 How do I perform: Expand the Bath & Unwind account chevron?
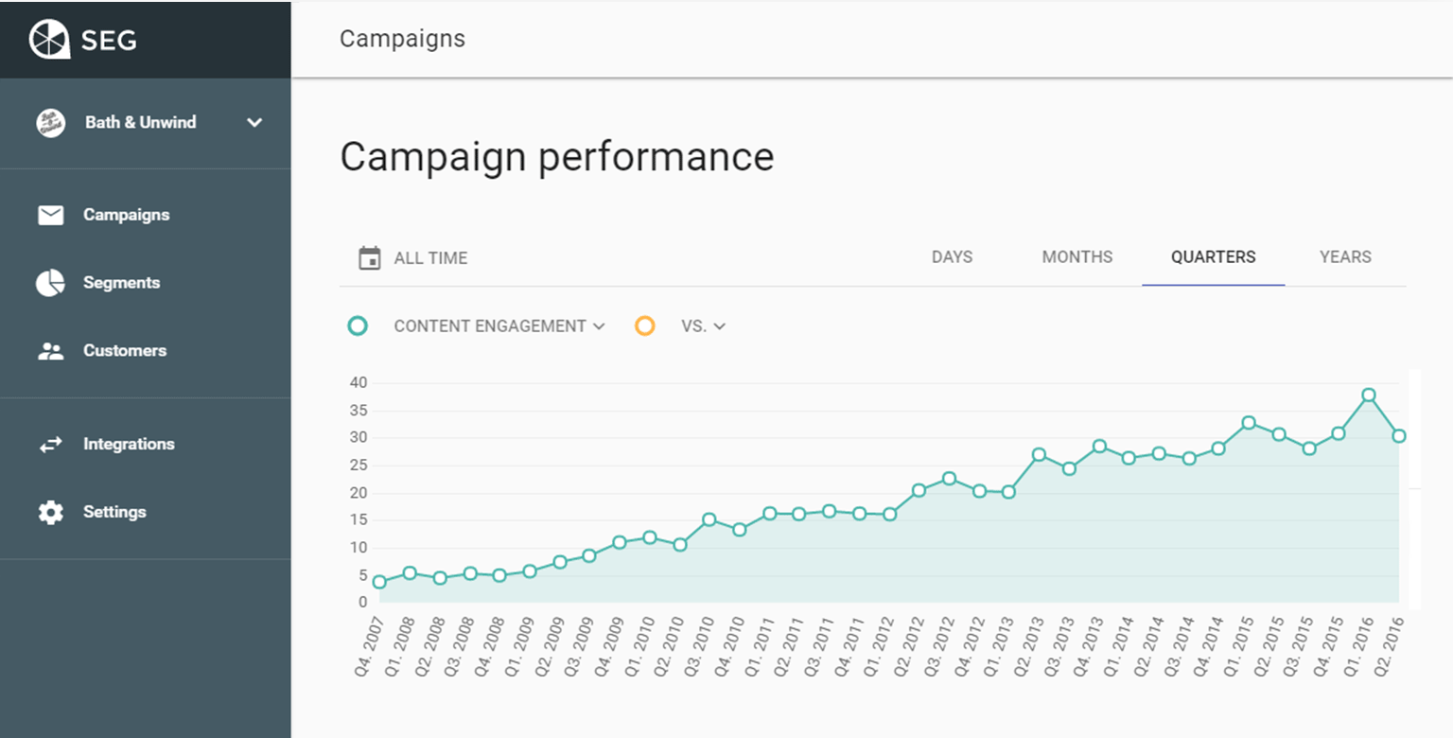pyautogui.click(x=254, y=123)
